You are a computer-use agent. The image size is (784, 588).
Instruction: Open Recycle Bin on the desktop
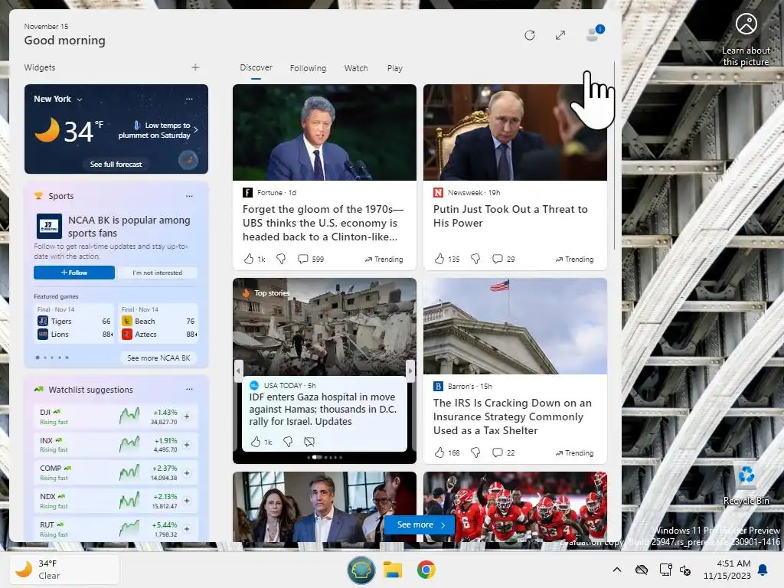[x=746, y=484]
